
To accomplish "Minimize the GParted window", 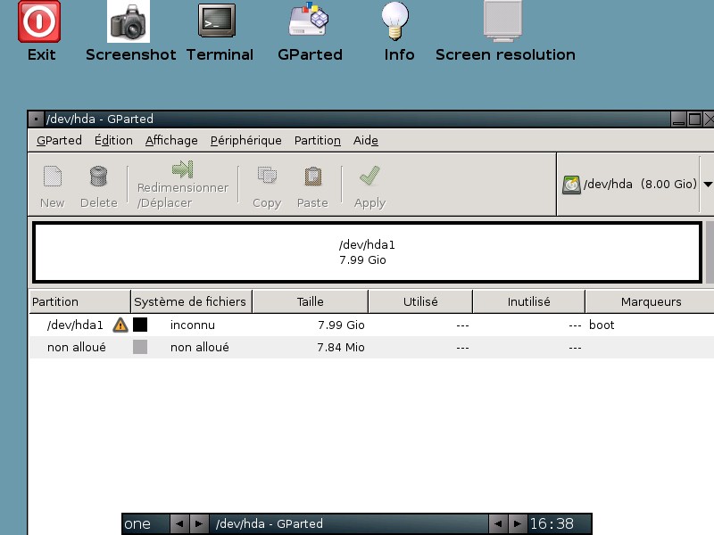I will pos(678,119).
